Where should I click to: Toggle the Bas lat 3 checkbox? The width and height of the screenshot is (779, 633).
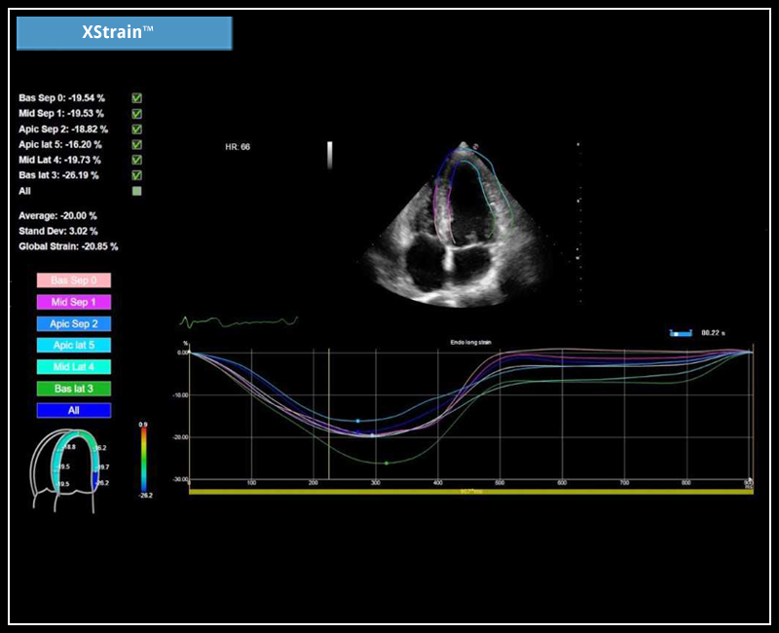click(137, 175)
